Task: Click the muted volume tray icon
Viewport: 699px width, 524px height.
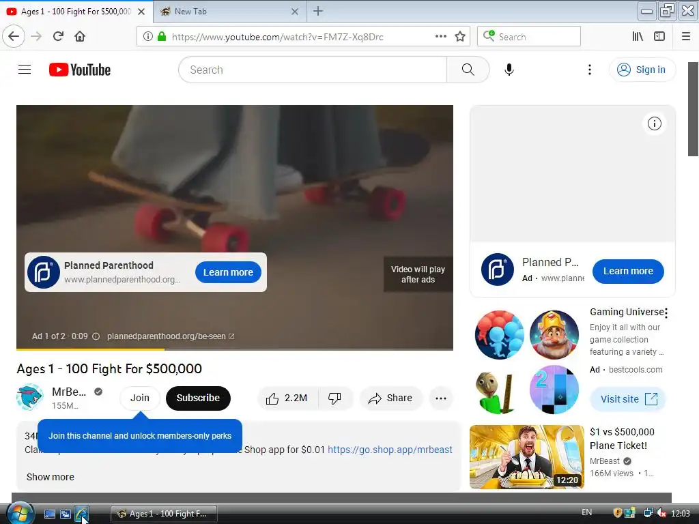Action: coord(661,513)
